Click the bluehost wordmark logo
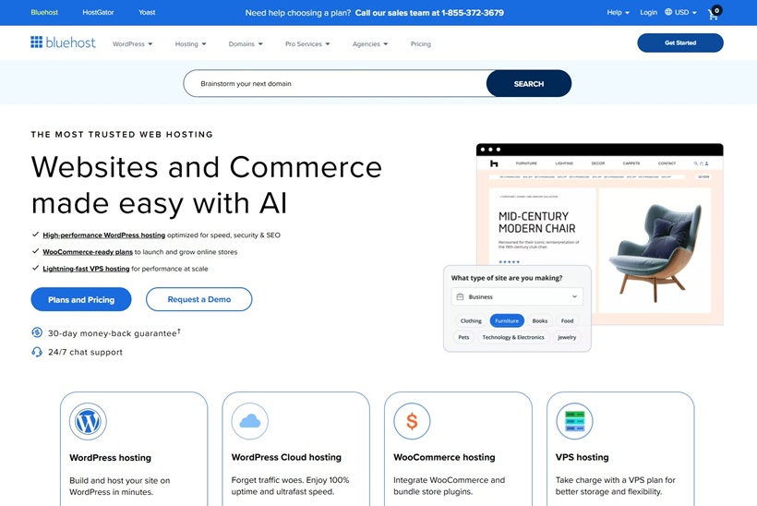This screenshot has width=757, height=506. (x=70, y=42)
